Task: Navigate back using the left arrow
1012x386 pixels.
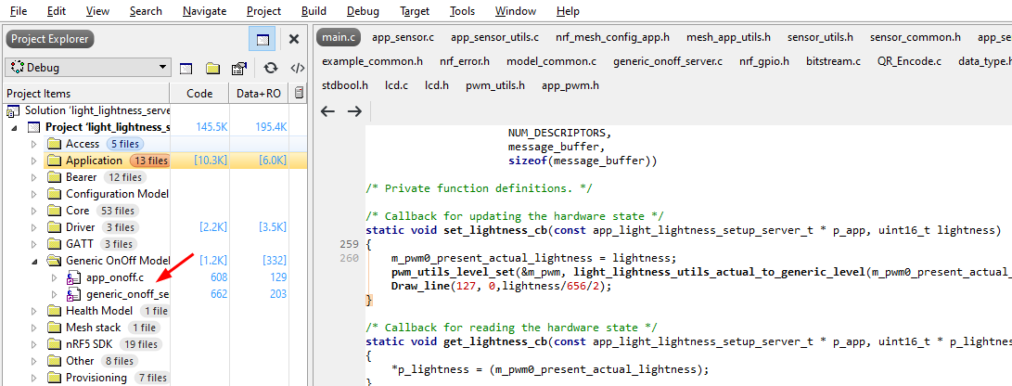Action: pyautogui.click(x=327, y=111)
